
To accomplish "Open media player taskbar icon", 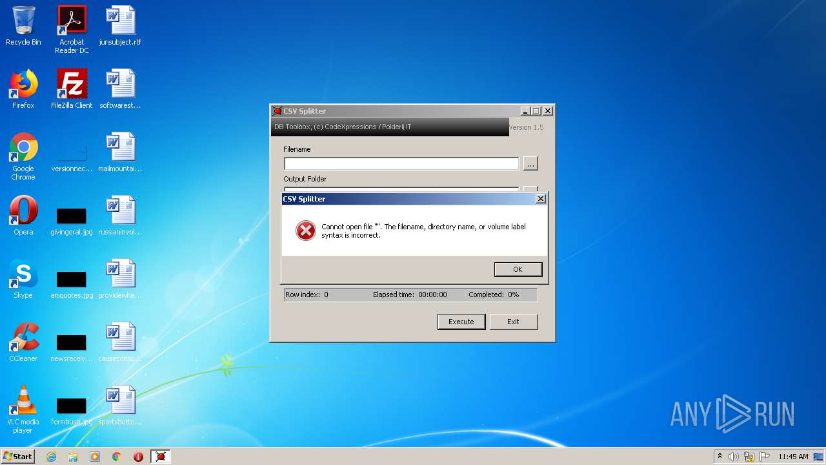I will point(95,457).
